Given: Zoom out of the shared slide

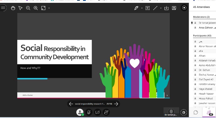Looking at the screenshot, I should click(x=28, y=8).
